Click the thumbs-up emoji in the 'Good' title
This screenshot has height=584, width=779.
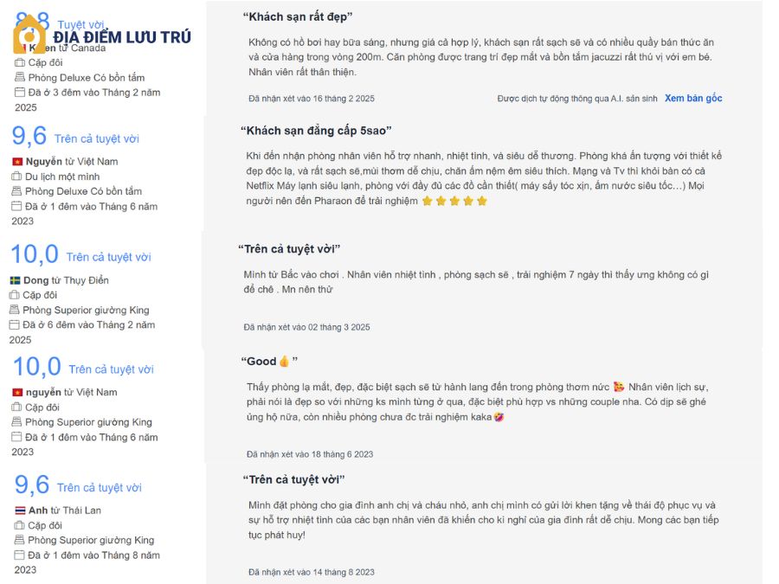point(284,362)
